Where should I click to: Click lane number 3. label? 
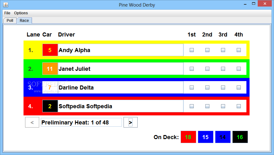tap(31, 88)
